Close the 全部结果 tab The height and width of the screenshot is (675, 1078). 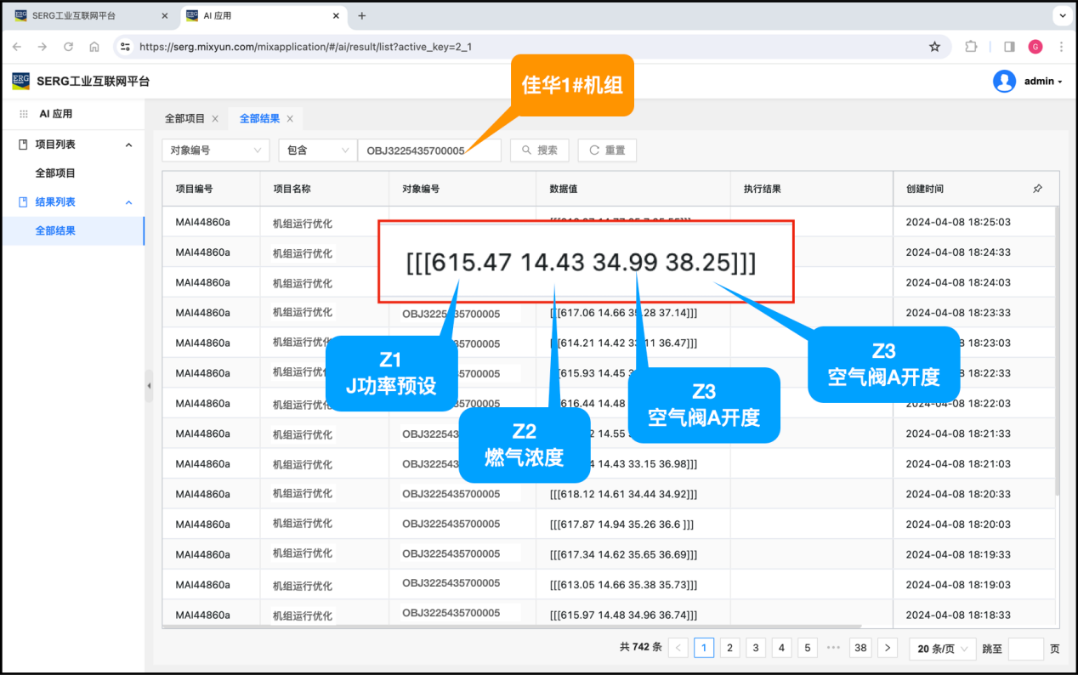click(x=290, y=119)
